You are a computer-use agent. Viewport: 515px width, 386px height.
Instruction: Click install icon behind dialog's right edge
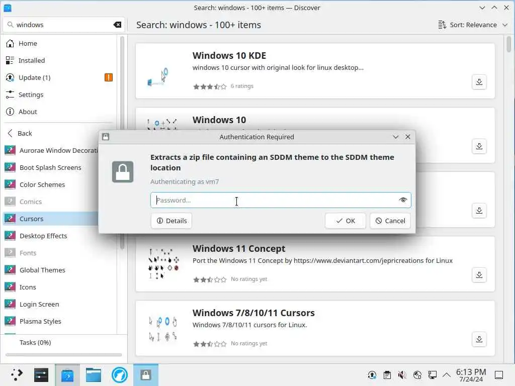479,211
